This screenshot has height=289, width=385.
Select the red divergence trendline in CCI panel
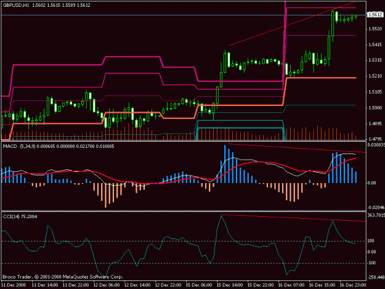(x=293, y=218)
